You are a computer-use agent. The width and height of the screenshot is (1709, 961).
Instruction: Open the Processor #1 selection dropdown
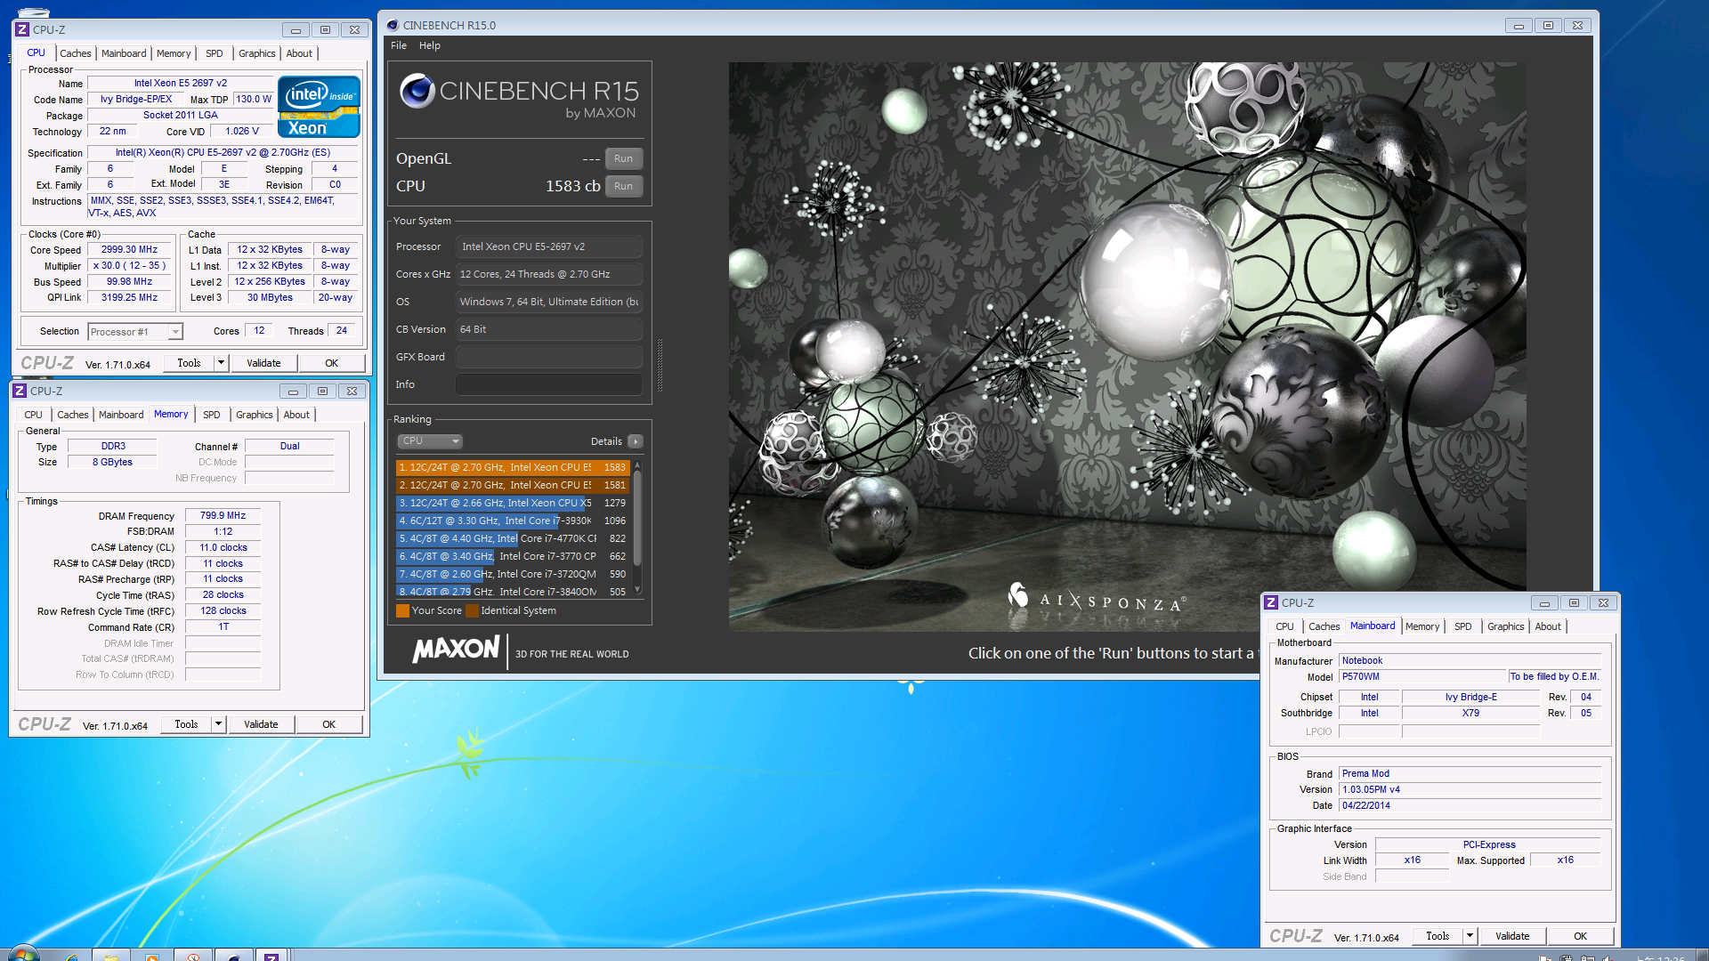pyautogui.click(x=135, y=332)
